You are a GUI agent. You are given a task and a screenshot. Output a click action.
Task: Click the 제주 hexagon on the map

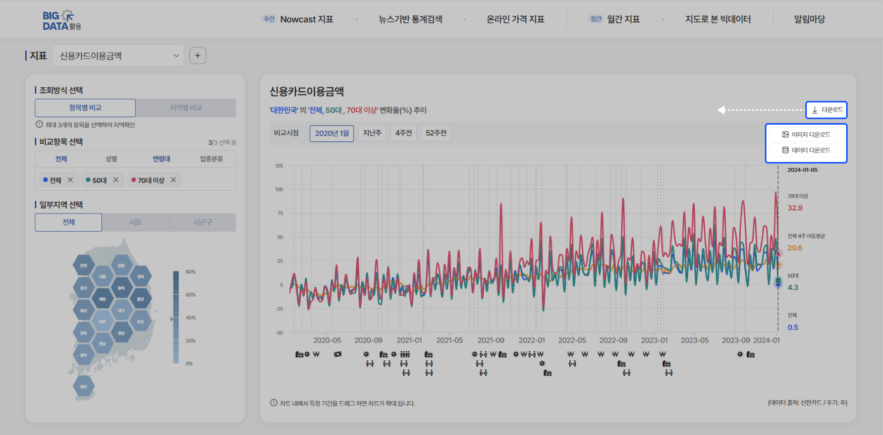click(83, 387)
